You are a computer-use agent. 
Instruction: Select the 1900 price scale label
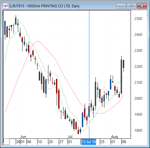(138, 115)
